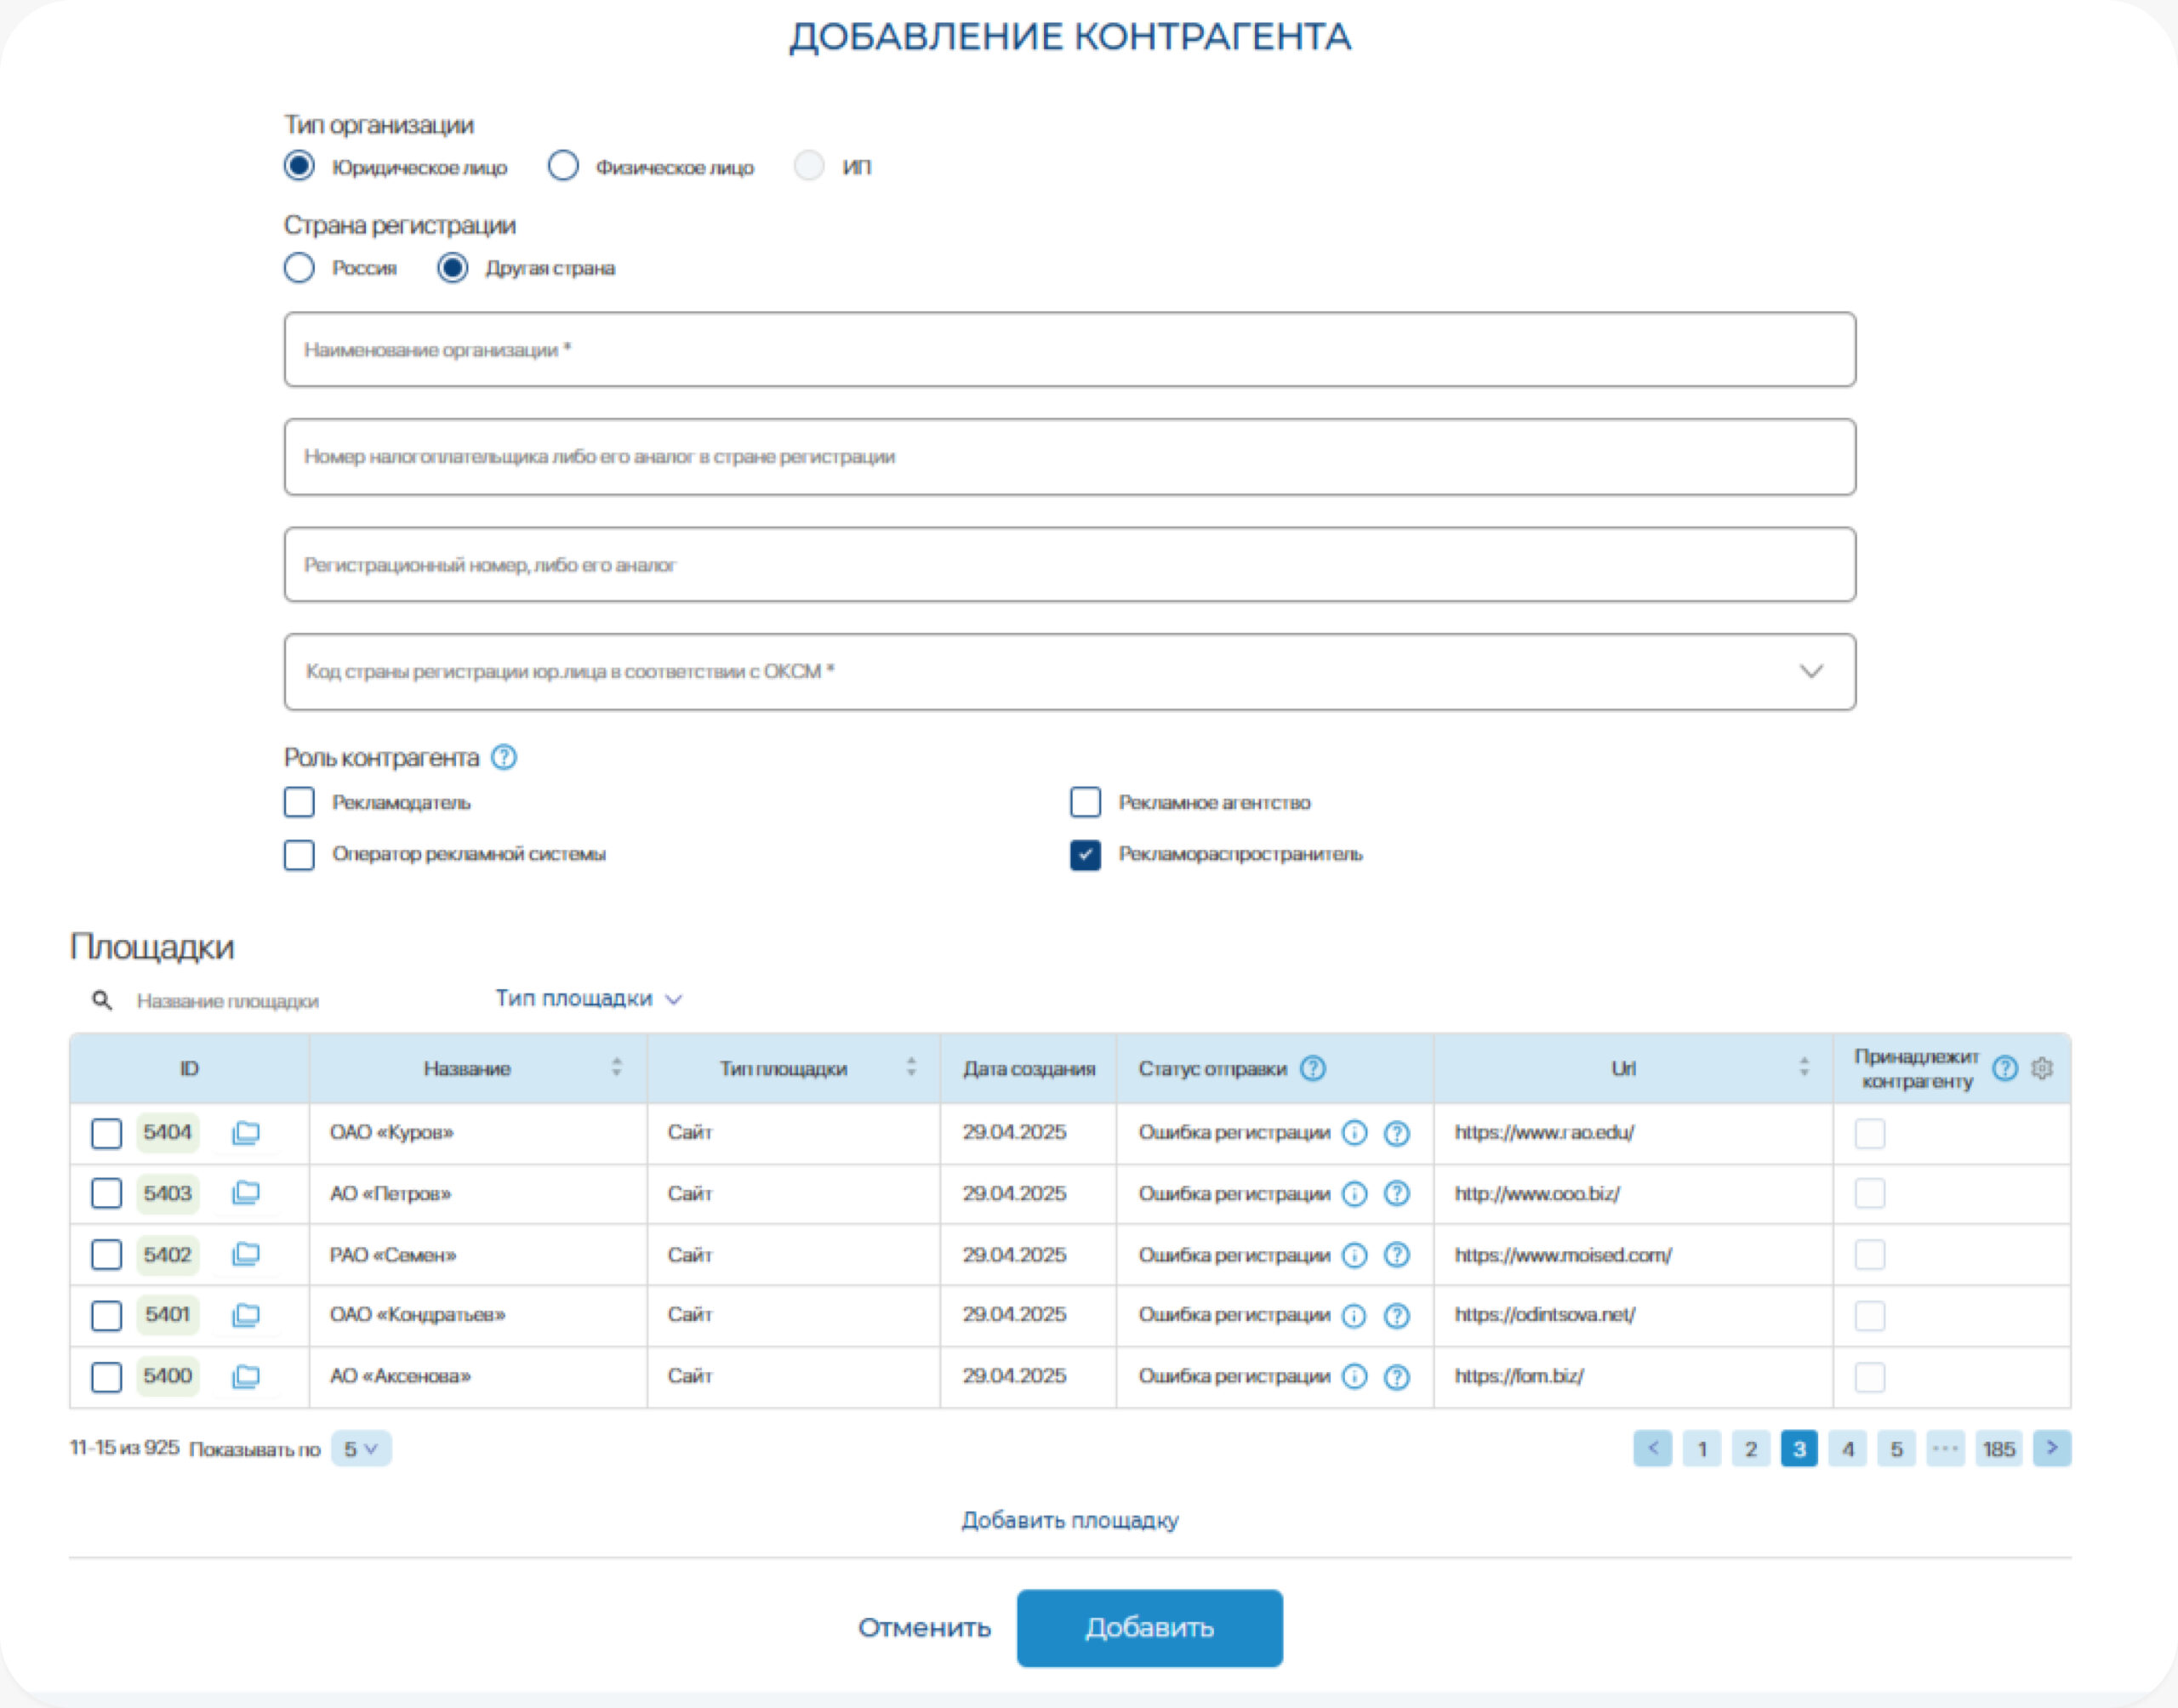The width and height of the screenshot is (2178, 1708).
Task: Go to page 4 of площадки
Action: click(x=1847, y=1448)
